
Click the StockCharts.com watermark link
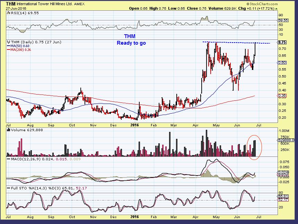pyautogui.click(x=262, y=4)
